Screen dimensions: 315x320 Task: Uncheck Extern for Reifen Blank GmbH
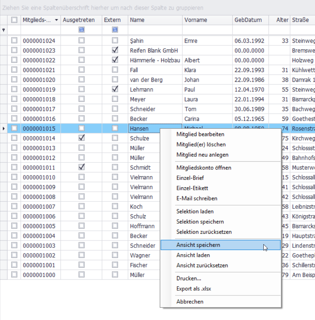[115, 50]
